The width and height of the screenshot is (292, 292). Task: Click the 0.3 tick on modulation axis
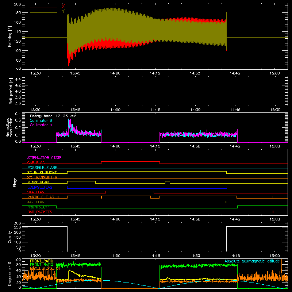[18, 120]
